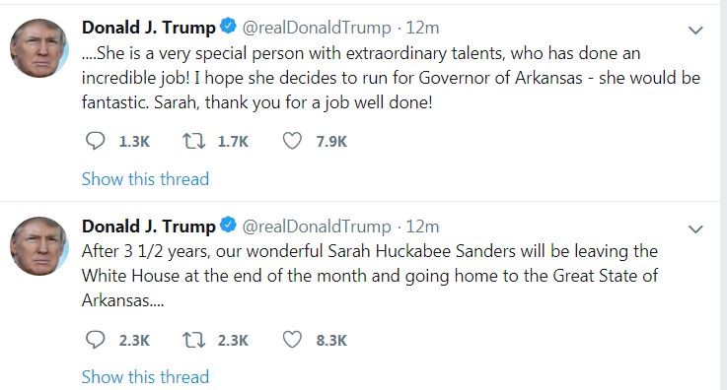This screenshot has width=727, height=390.
Task: Click verified badge on the first tweet
Action: pos(228,27)
